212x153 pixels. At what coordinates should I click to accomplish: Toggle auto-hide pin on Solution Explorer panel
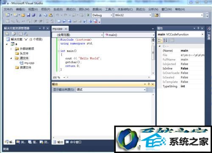44,28
